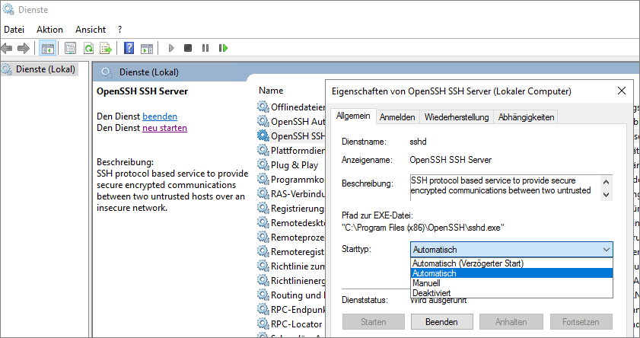
Task: Choose Manuell startup type
Action: [x=511, y=283]
